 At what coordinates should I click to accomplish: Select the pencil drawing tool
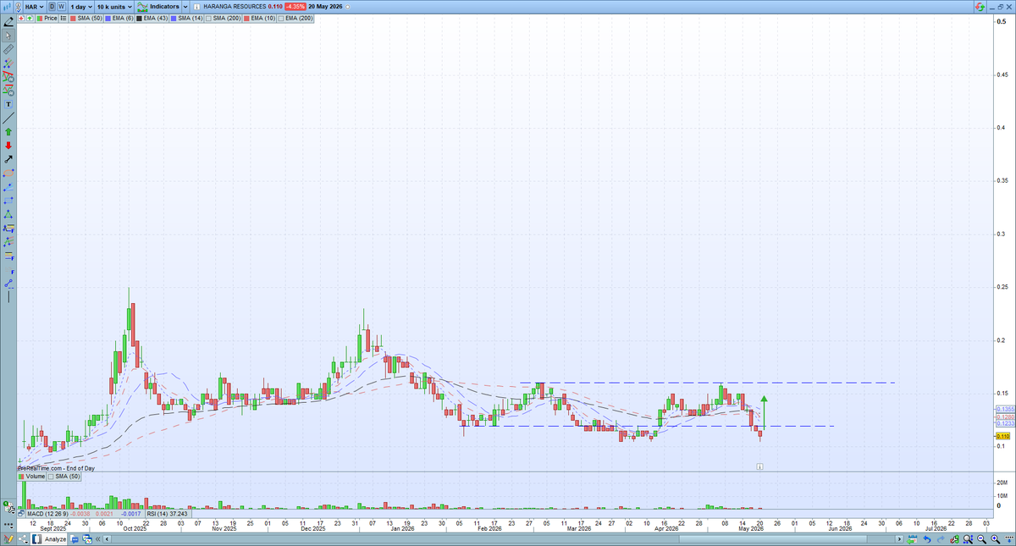tap(9, 23)
